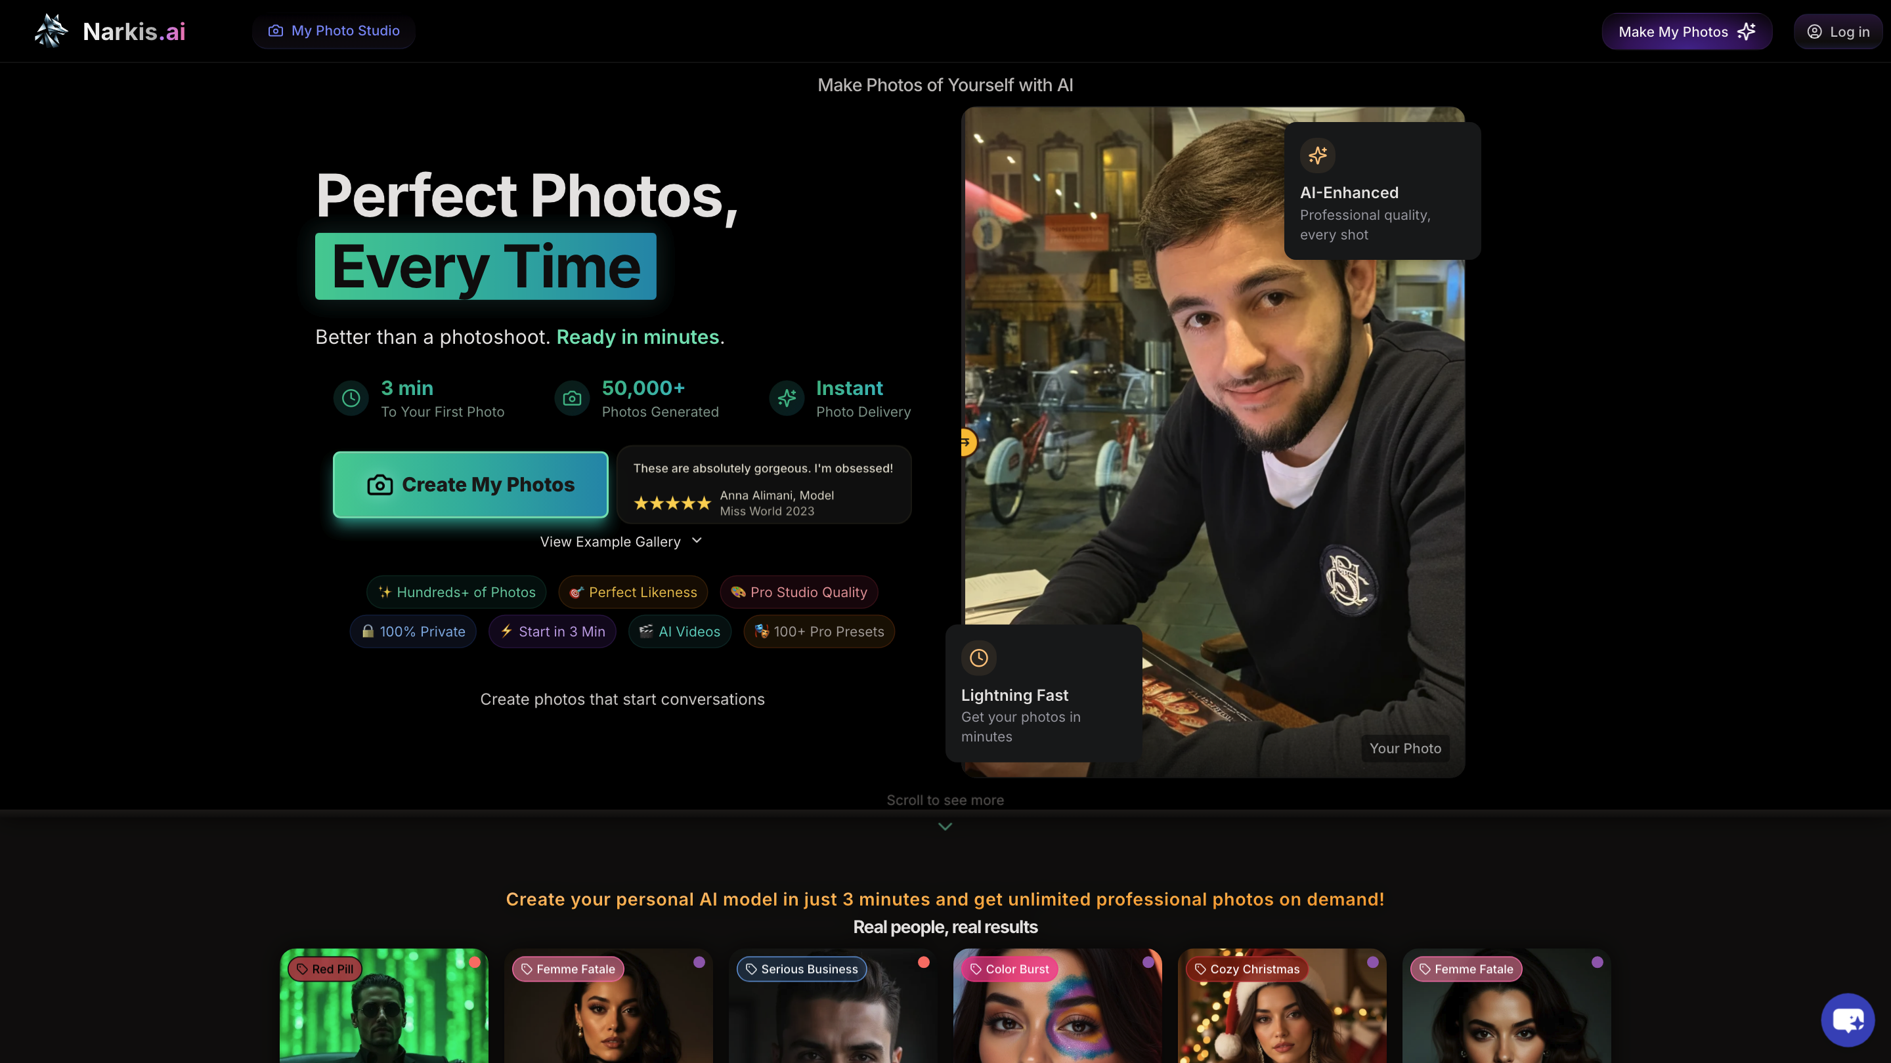Click the Serious Business preset tag
This screenshot has height=1063, width=1891.
801,969
